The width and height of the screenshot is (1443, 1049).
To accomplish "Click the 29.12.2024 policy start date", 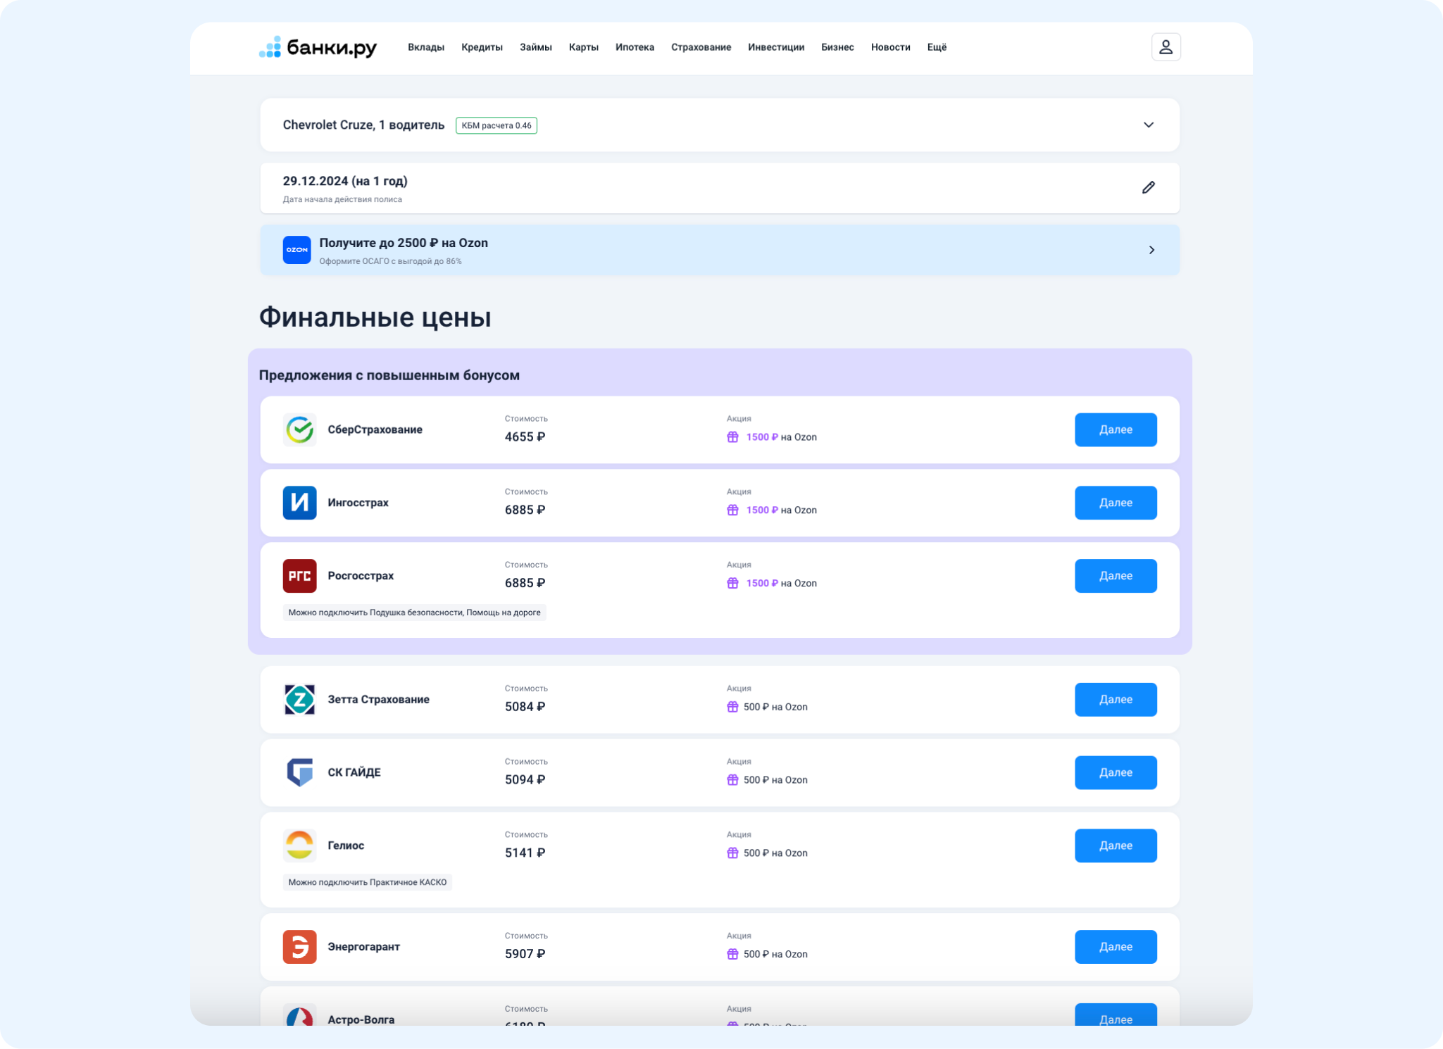I will tap(345, 181).
